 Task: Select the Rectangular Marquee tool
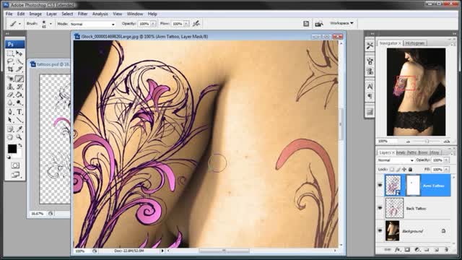pyautogui.click(x=10, y=53)
